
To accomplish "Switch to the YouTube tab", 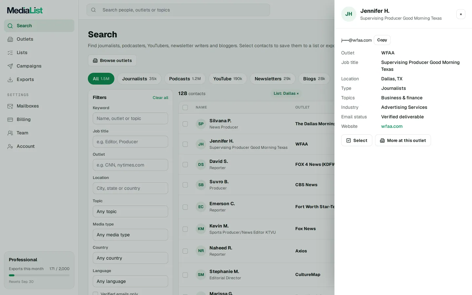I will [x=227, y=79].
